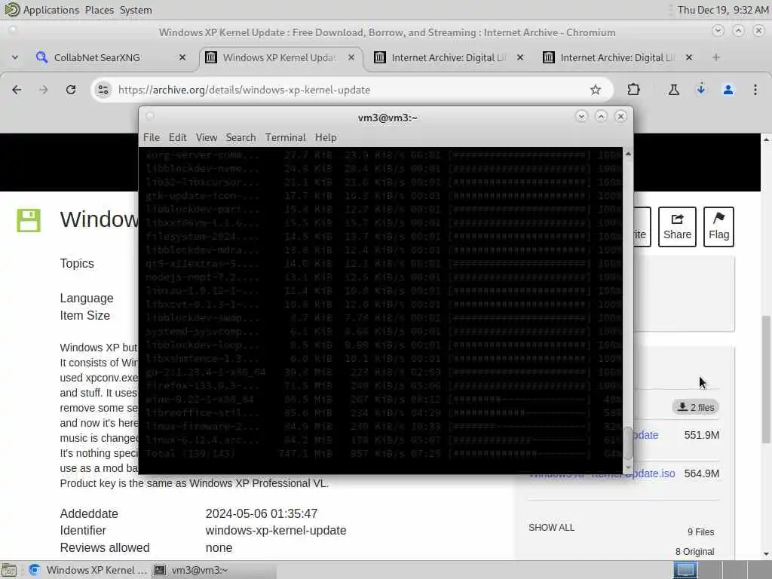Open a new browser tab

(715, 57)
